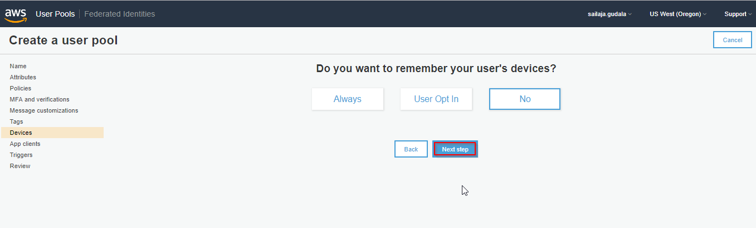Expand the US West (Oregon) region menu
Screen dimensions: 756x228
pyautogui.click(x=677, y=14)
